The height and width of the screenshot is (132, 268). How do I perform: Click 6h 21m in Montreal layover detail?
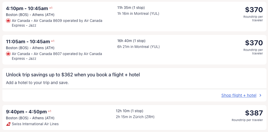point(138,47)
